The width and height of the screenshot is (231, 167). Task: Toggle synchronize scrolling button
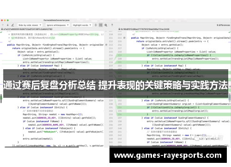(x=101, y=25)
